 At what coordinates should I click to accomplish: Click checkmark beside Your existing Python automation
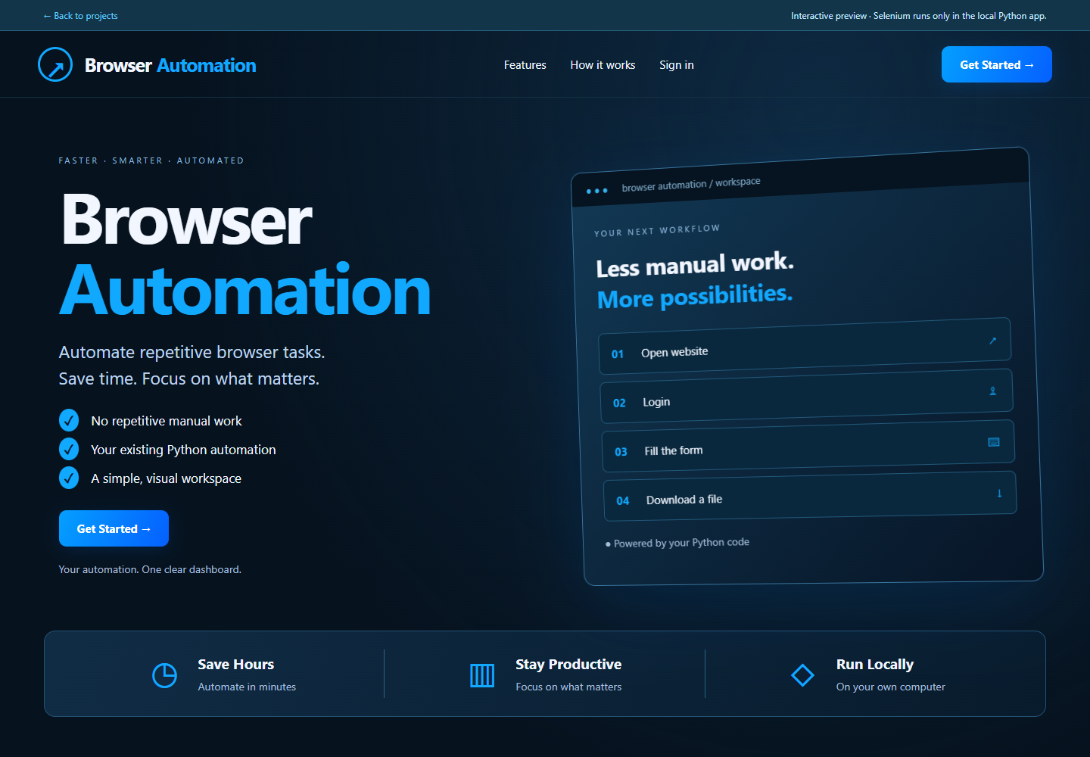pos(69,449)
